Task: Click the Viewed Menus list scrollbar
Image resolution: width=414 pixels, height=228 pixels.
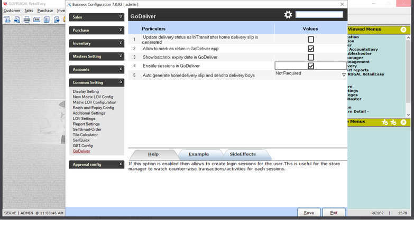Action: point(408,74)
